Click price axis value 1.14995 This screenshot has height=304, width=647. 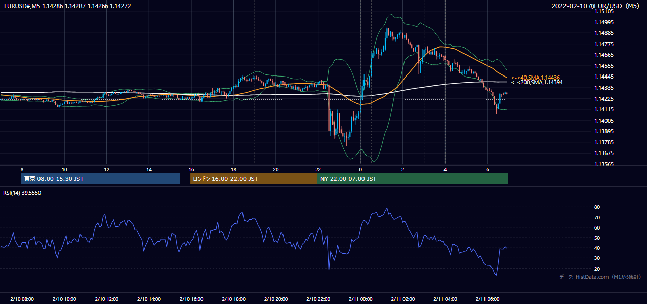(604, 22)
